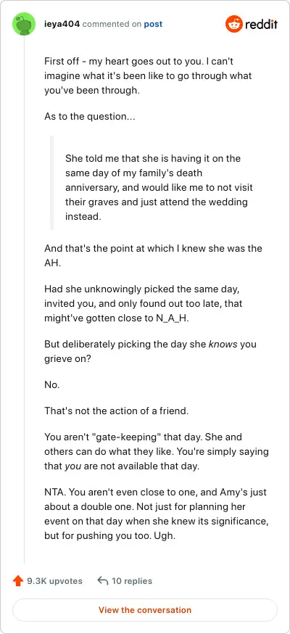Click the 9.3K upvotes count
The image size is (290, 634).
[54, 581]
